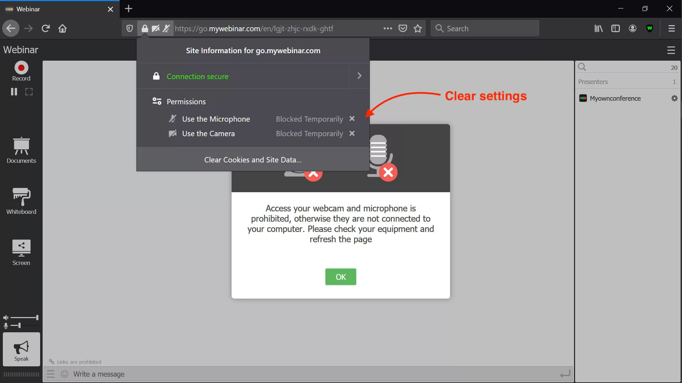
Task: Open Myownconference gear settings
Action: click(x=674, y=98)
